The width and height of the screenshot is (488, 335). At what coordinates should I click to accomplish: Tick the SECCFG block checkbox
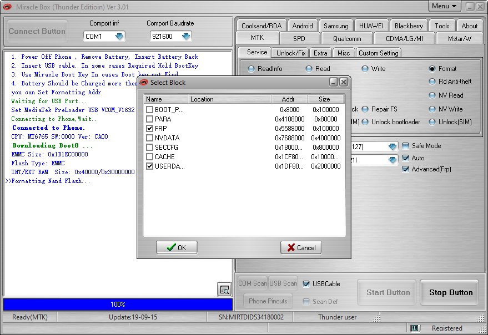(x=150, y=147)
